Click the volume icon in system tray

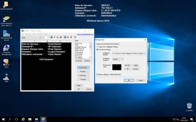[177, 119]
